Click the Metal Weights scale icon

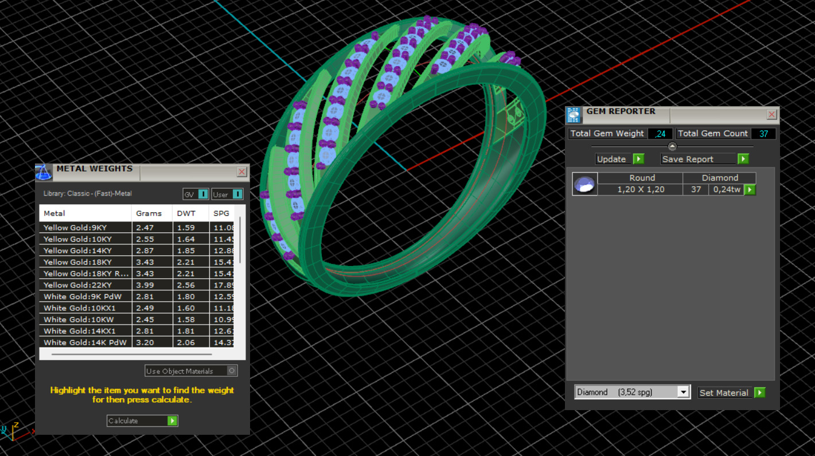[44, 172]
